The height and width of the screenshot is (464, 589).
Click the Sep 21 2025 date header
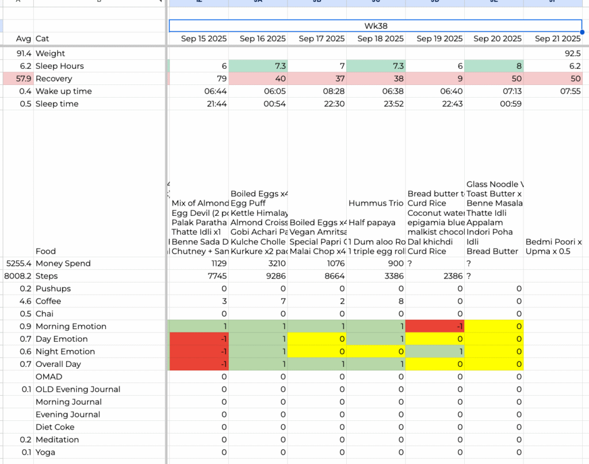(x=553, y=38)
